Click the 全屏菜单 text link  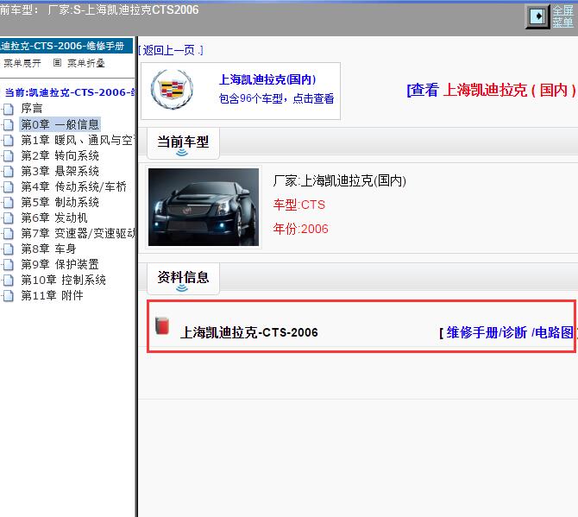pyautogui.click(x=562, y=16)
